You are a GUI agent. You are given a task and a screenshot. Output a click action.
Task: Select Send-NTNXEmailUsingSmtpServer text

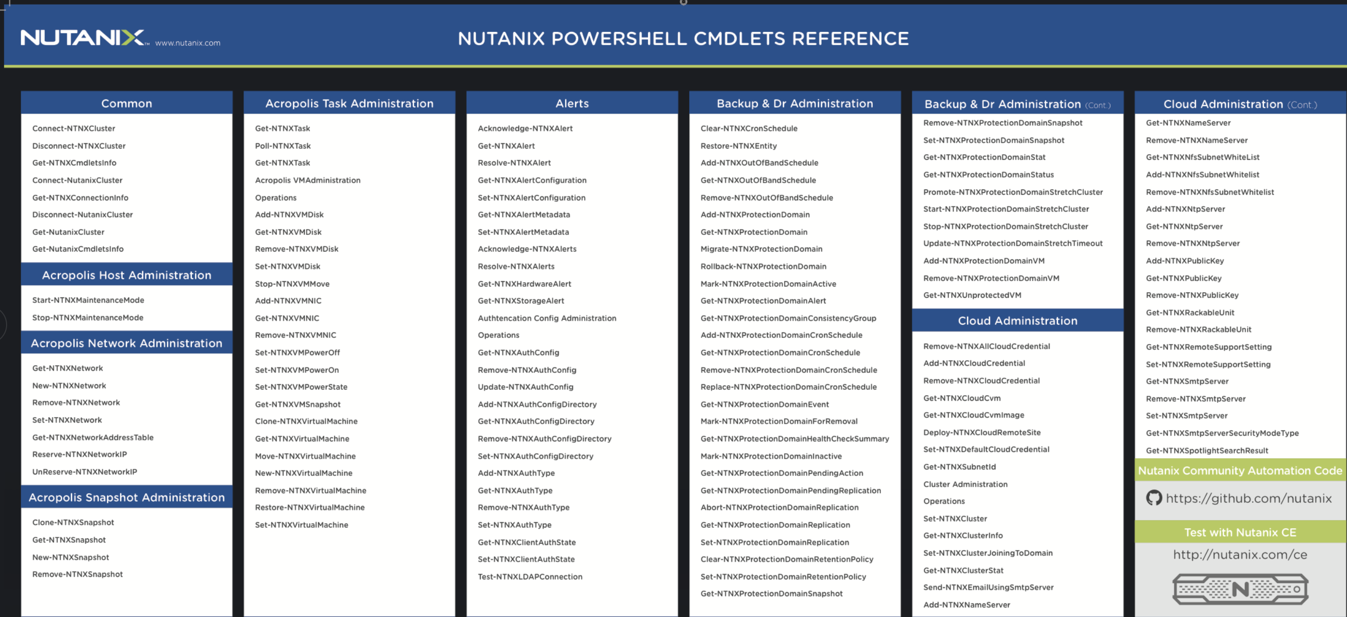tap(988, 587)
